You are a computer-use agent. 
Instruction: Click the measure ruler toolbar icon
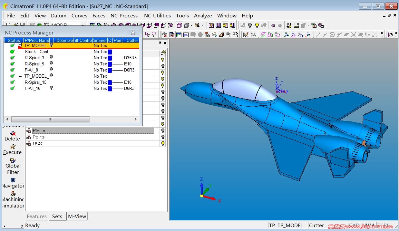tap(296, 25)
